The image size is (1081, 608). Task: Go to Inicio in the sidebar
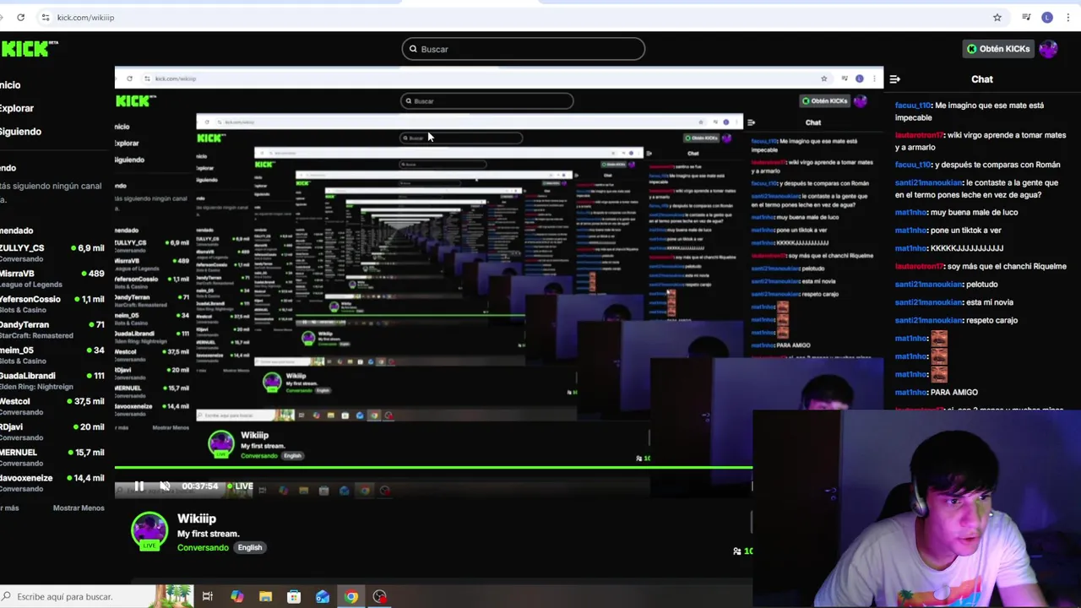(x=10, y=85)
